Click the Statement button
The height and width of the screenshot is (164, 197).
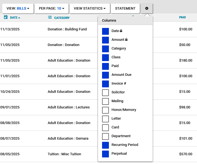[x=125, y=8]
